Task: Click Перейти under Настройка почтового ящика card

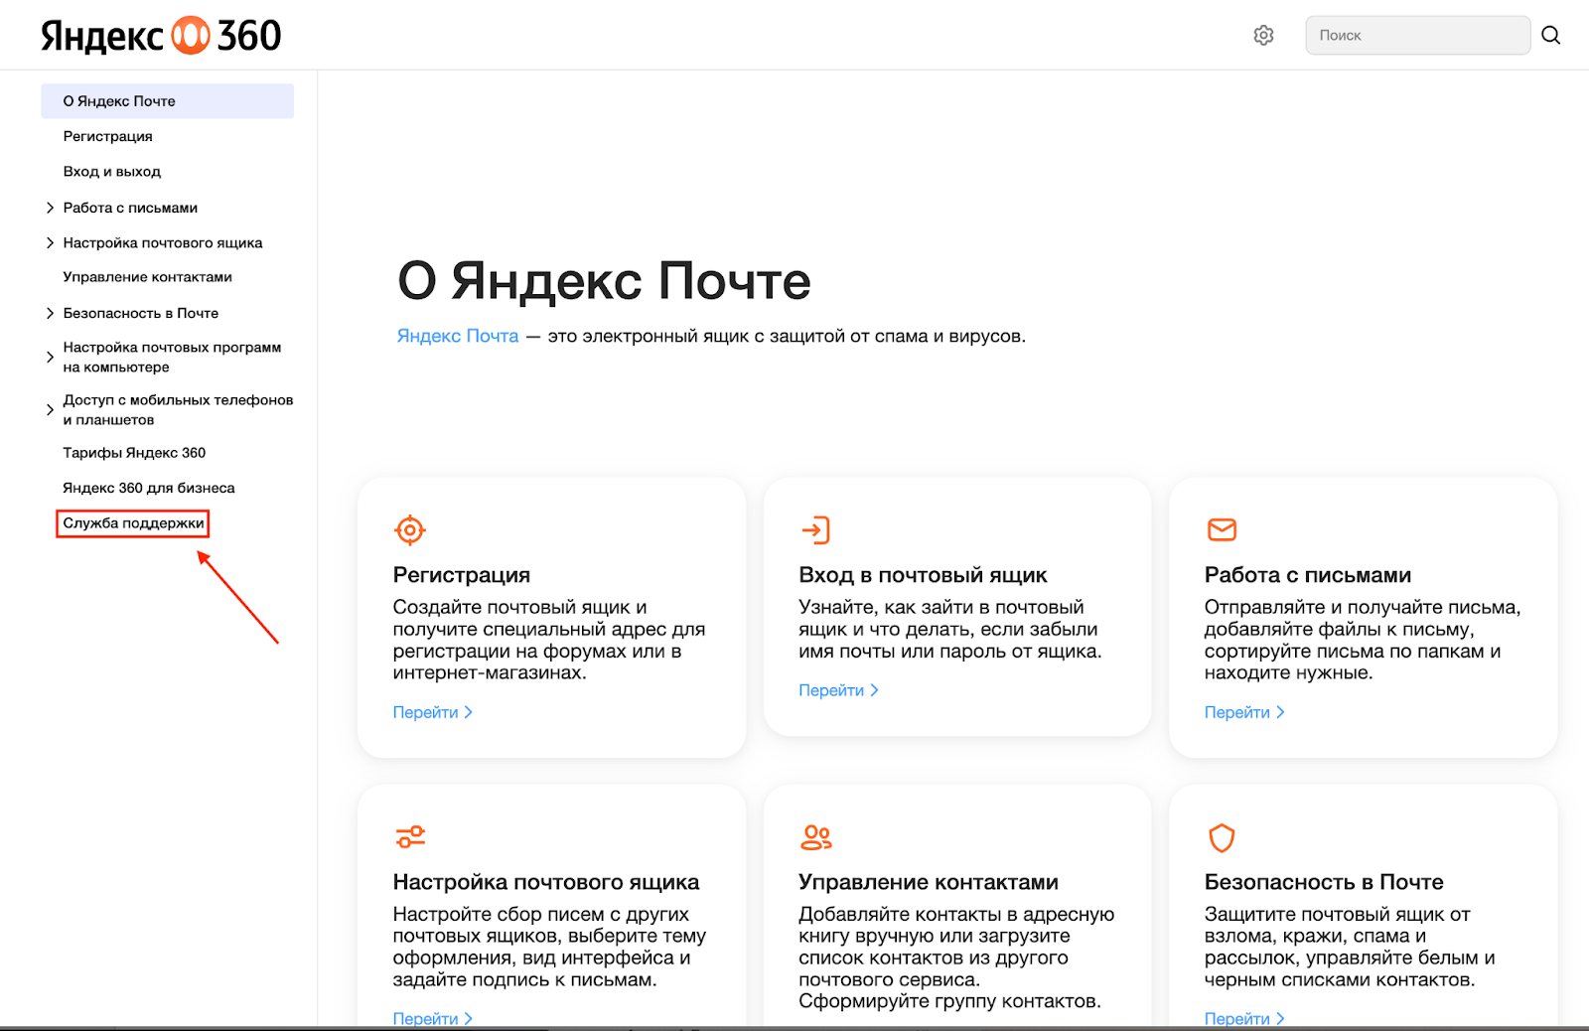Action: tap(433, 1019)
